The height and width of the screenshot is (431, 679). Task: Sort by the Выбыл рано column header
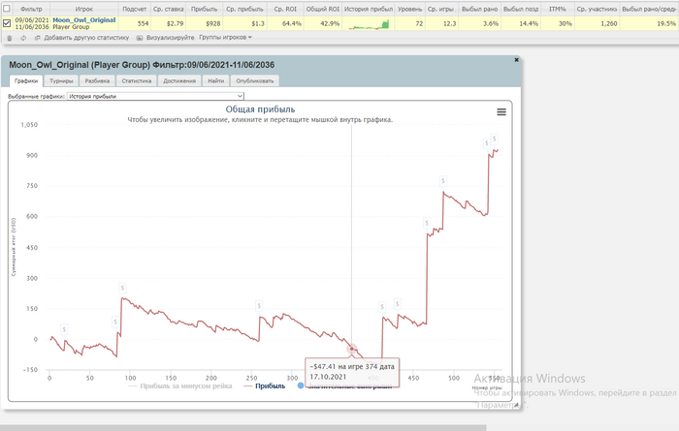(479, 9)
